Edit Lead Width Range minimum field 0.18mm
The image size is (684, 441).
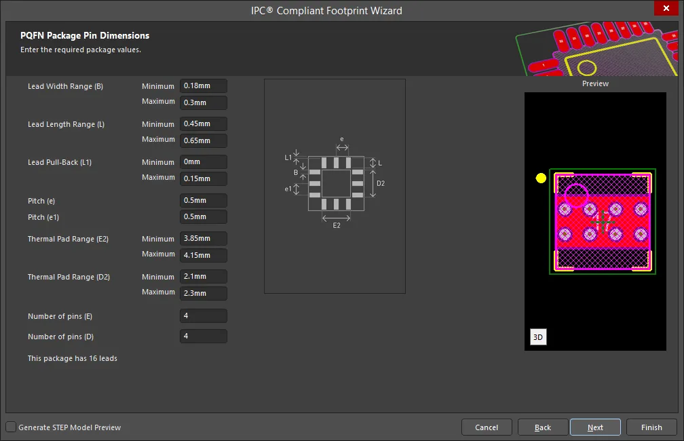[x=204, y=86]
